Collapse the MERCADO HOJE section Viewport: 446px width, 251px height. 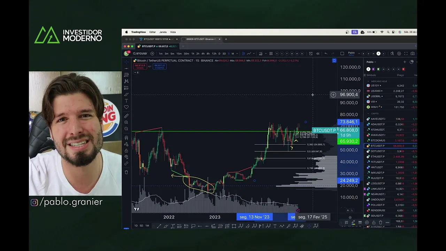[368, 81]
